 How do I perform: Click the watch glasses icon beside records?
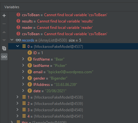(18, 40)
